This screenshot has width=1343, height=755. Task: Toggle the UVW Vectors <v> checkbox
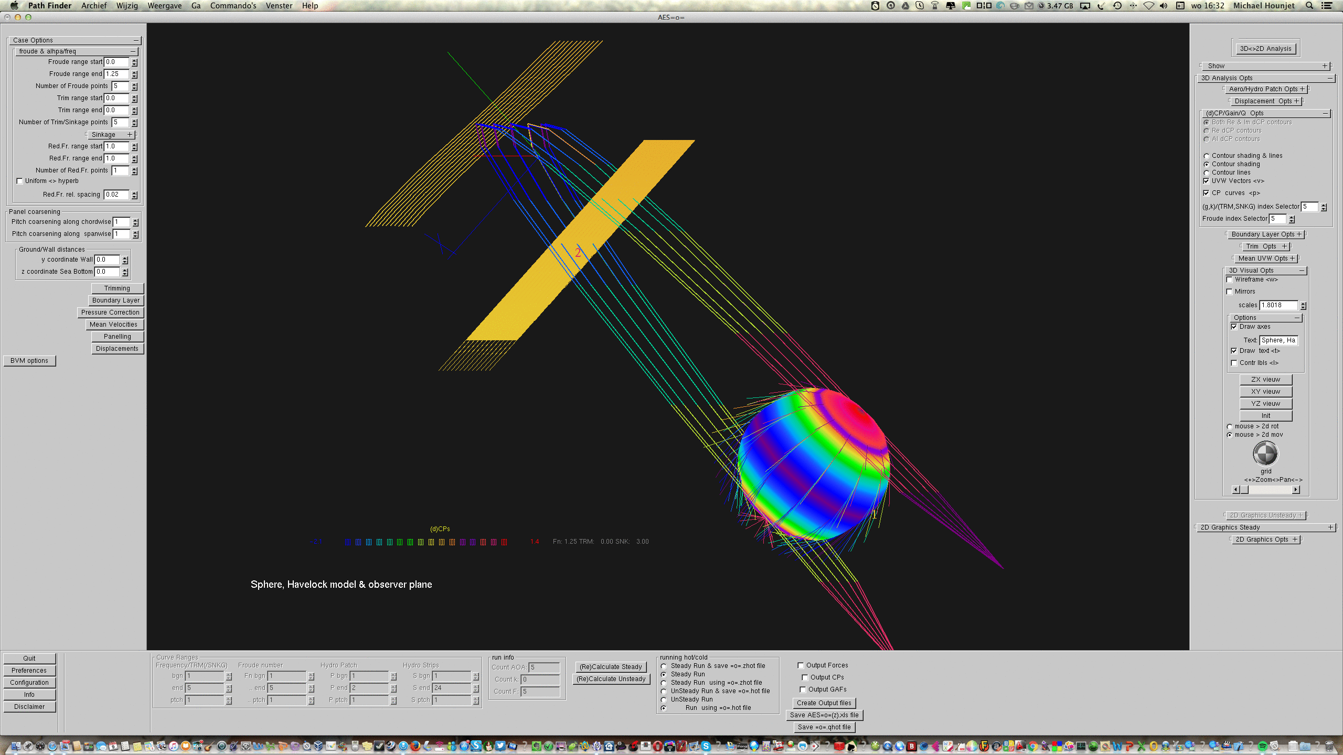1206,181
